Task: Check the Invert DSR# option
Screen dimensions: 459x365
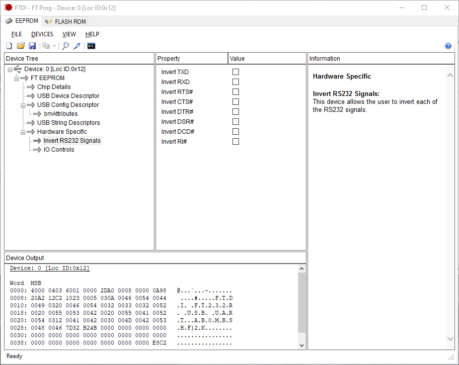Action: [x=235, y=121]
